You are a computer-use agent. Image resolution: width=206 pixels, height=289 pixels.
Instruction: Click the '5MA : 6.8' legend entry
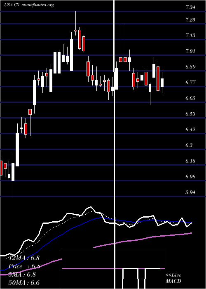22,275
